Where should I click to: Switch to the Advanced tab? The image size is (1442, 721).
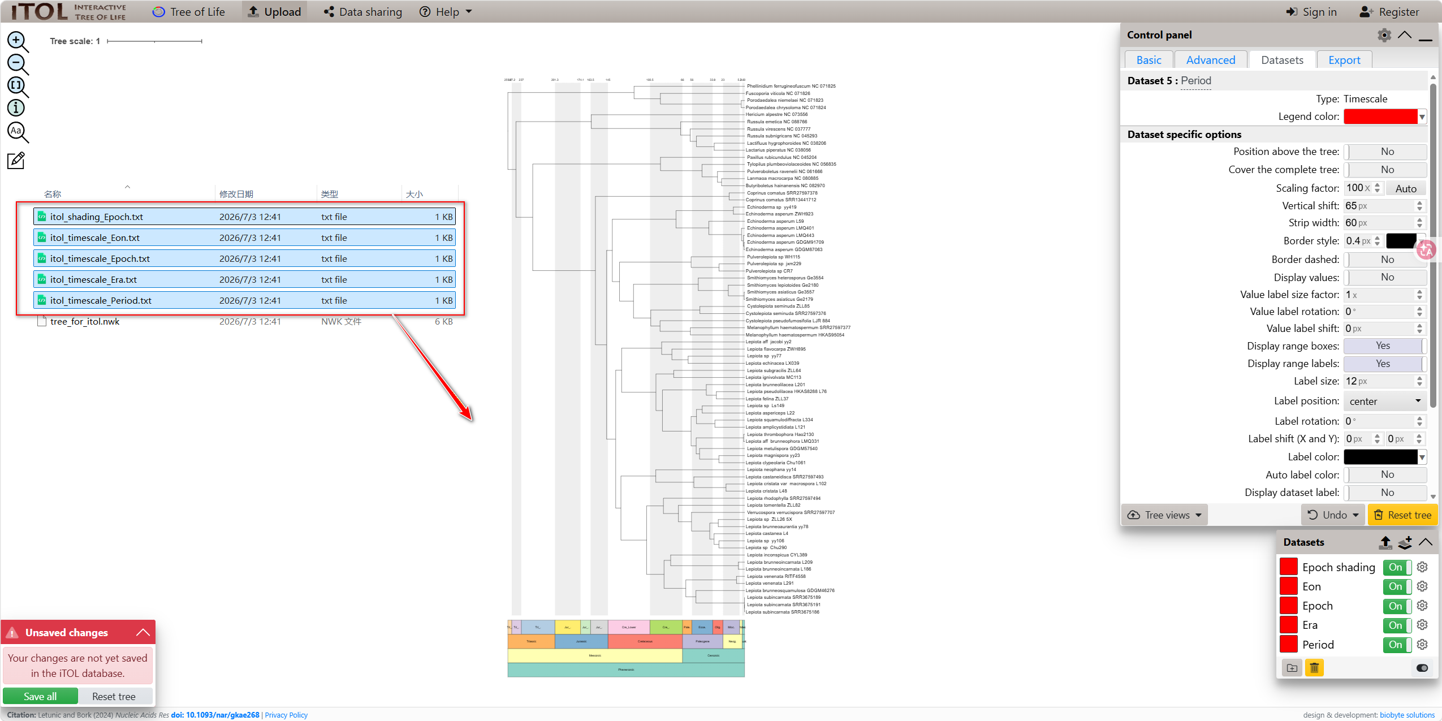[1211, 60]
